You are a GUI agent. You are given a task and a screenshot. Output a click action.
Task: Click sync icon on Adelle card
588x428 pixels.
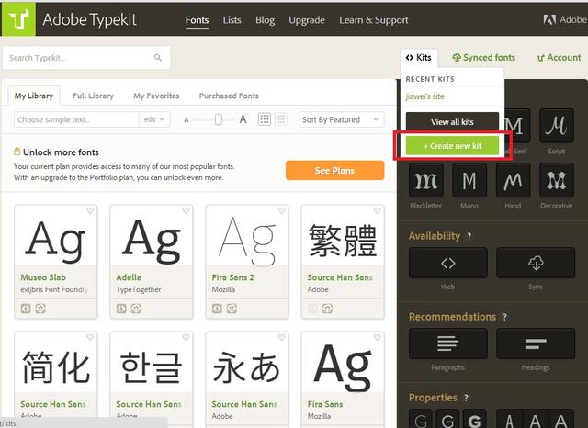click(x=136, y=309)
